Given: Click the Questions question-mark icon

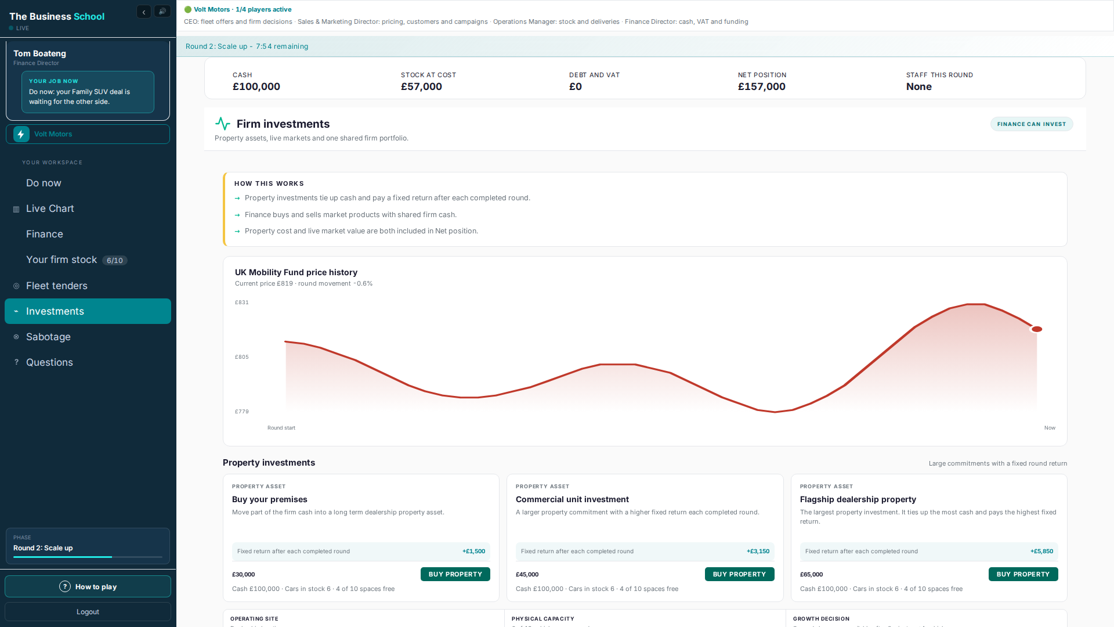Looking at the screenshot, I should (x=16, y=362).
